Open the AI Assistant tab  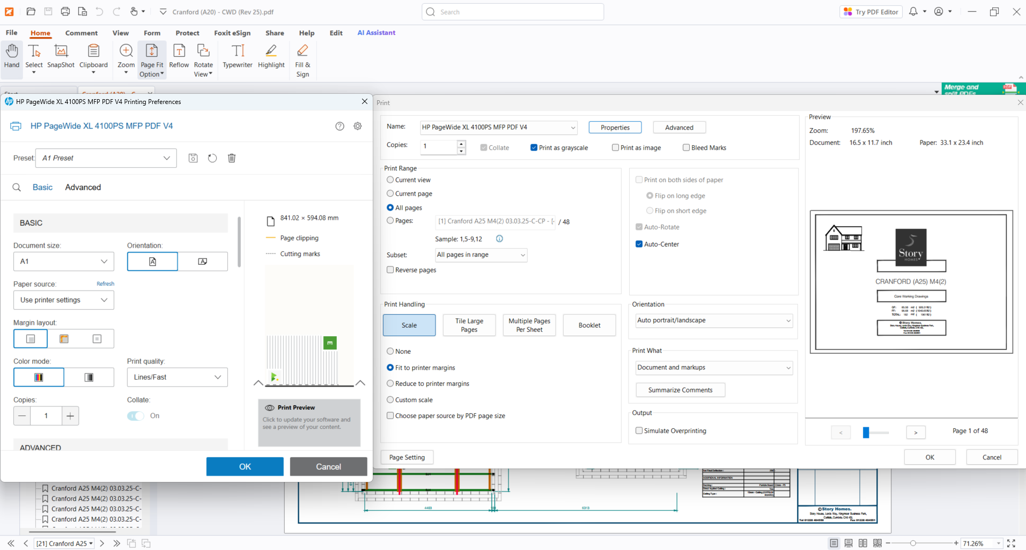377,33
